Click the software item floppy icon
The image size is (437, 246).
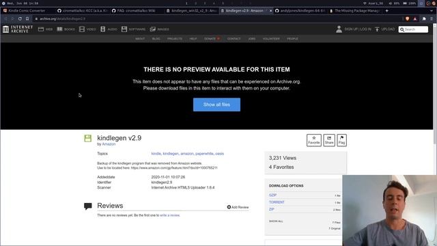tap(88, 138)
